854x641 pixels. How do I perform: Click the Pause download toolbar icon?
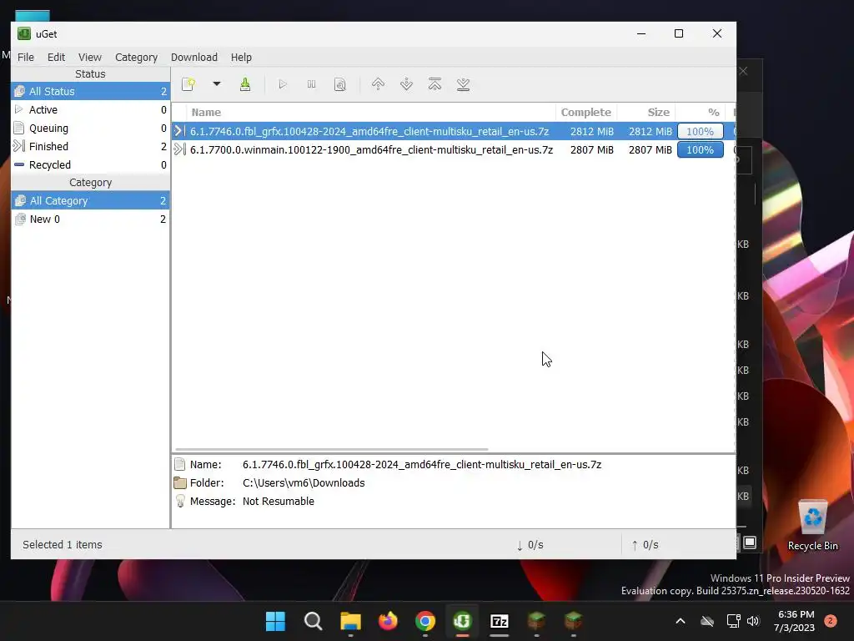pos(311,84)
